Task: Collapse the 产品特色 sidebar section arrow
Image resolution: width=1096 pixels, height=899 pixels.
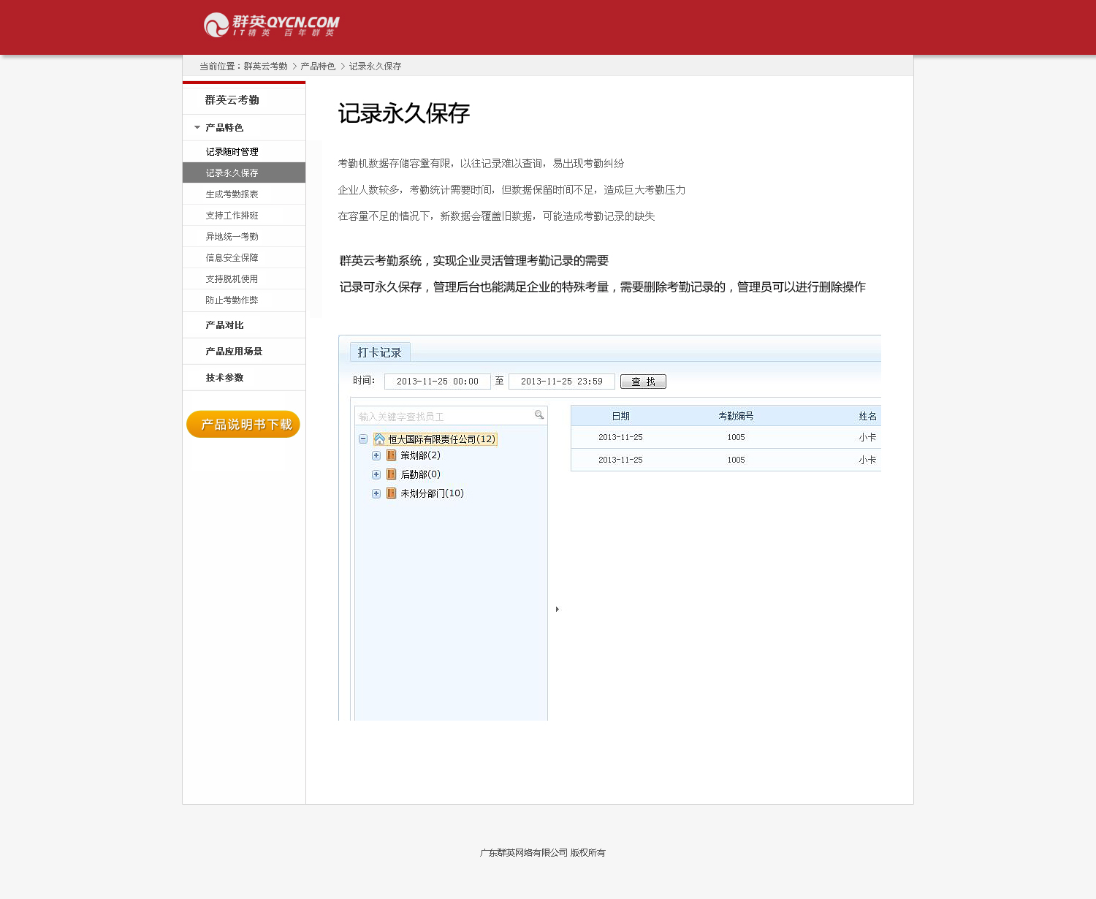Action: click(x=197, y=127)
